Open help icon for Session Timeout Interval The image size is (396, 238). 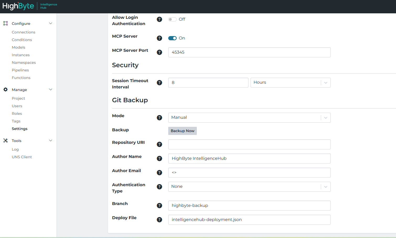(x=159, y=83)
